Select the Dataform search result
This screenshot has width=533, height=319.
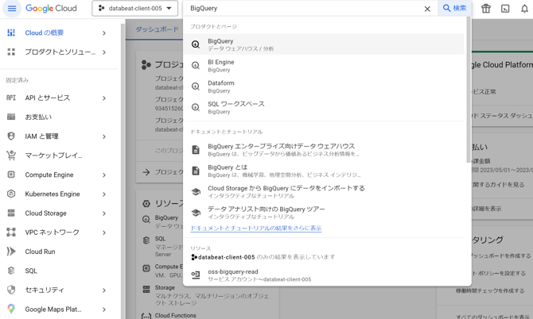click(x=324, y=86)
